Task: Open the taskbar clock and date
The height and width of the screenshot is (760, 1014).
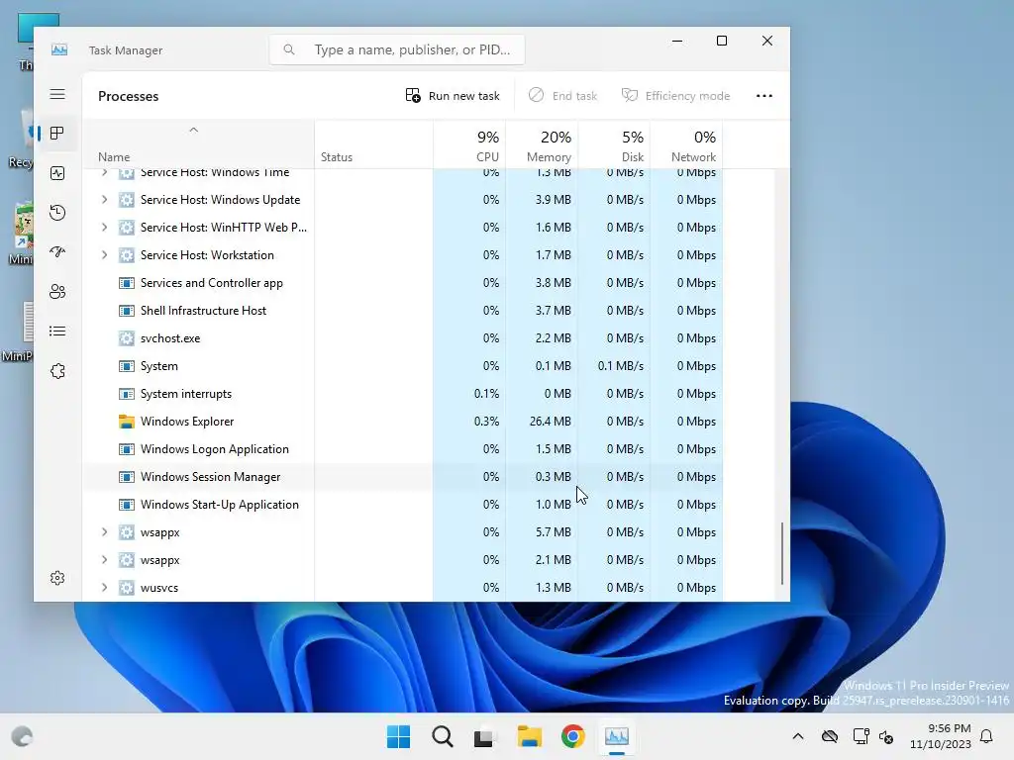Action: point(941,736)
